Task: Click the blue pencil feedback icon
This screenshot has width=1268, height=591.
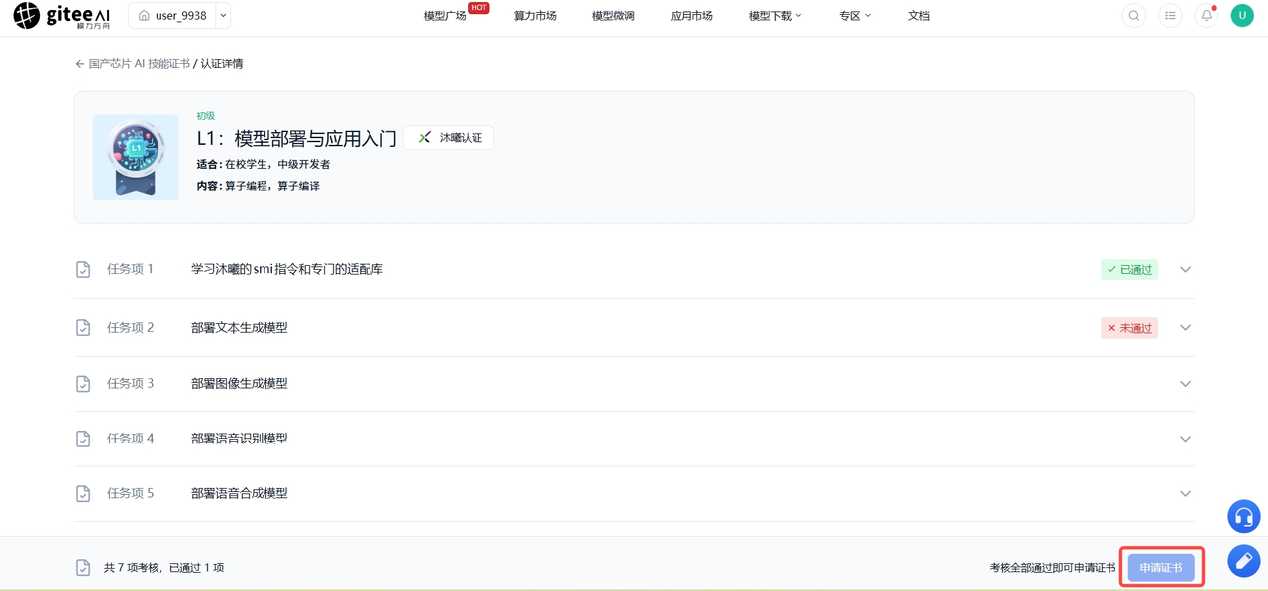Action: tap(1243, 561)
